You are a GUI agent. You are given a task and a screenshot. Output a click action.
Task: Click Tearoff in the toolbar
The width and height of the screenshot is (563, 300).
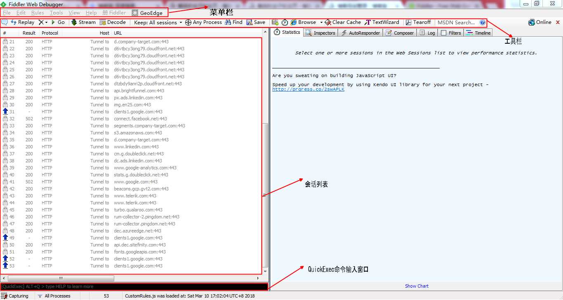pyautogui.click(x=418, y=22)
